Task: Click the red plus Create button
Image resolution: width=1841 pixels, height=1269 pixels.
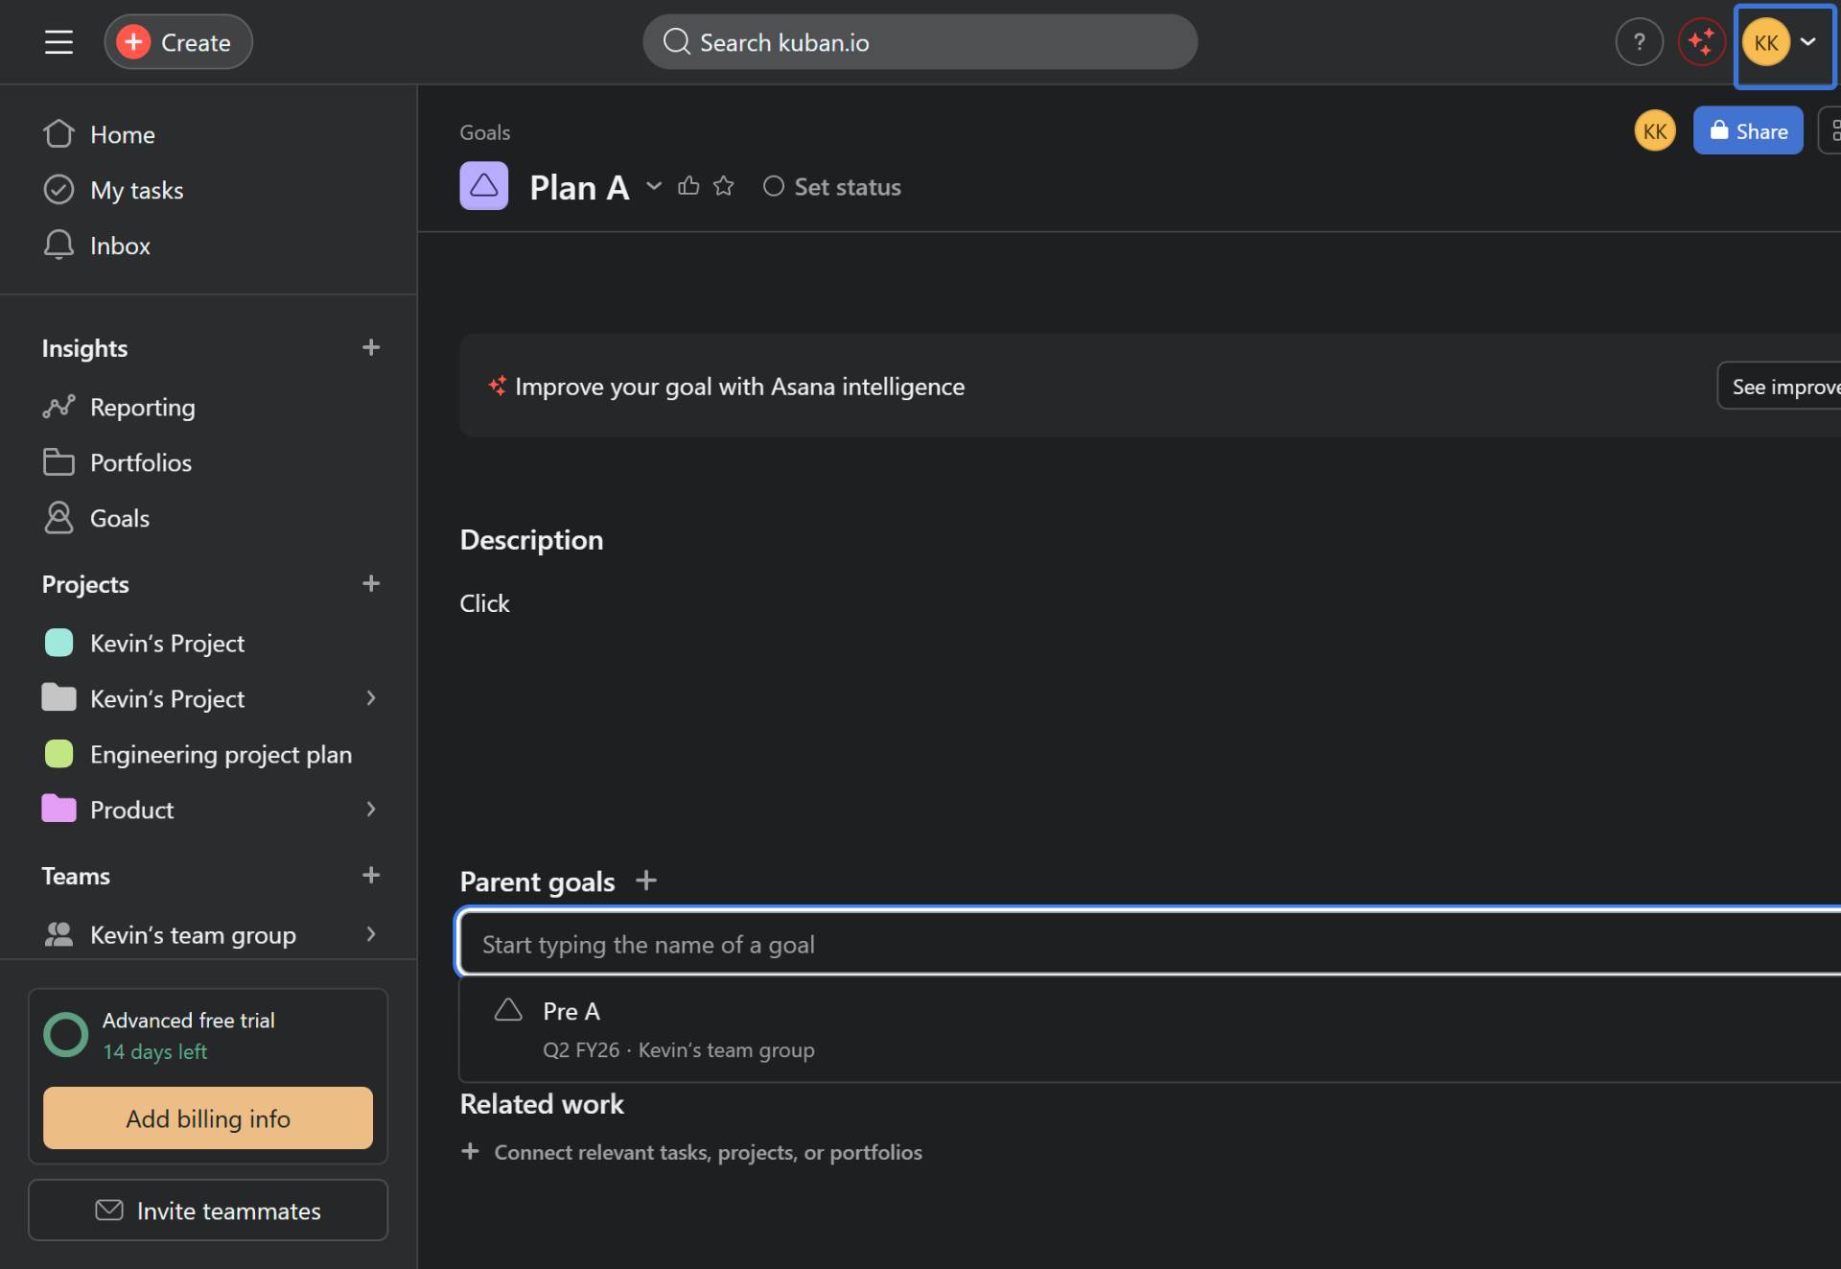Action: point(178,42)
